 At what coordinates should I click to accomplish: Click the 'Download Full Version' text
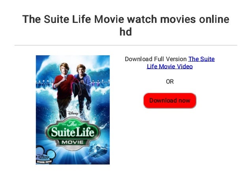pyautogui.click(x=156, y=59)
